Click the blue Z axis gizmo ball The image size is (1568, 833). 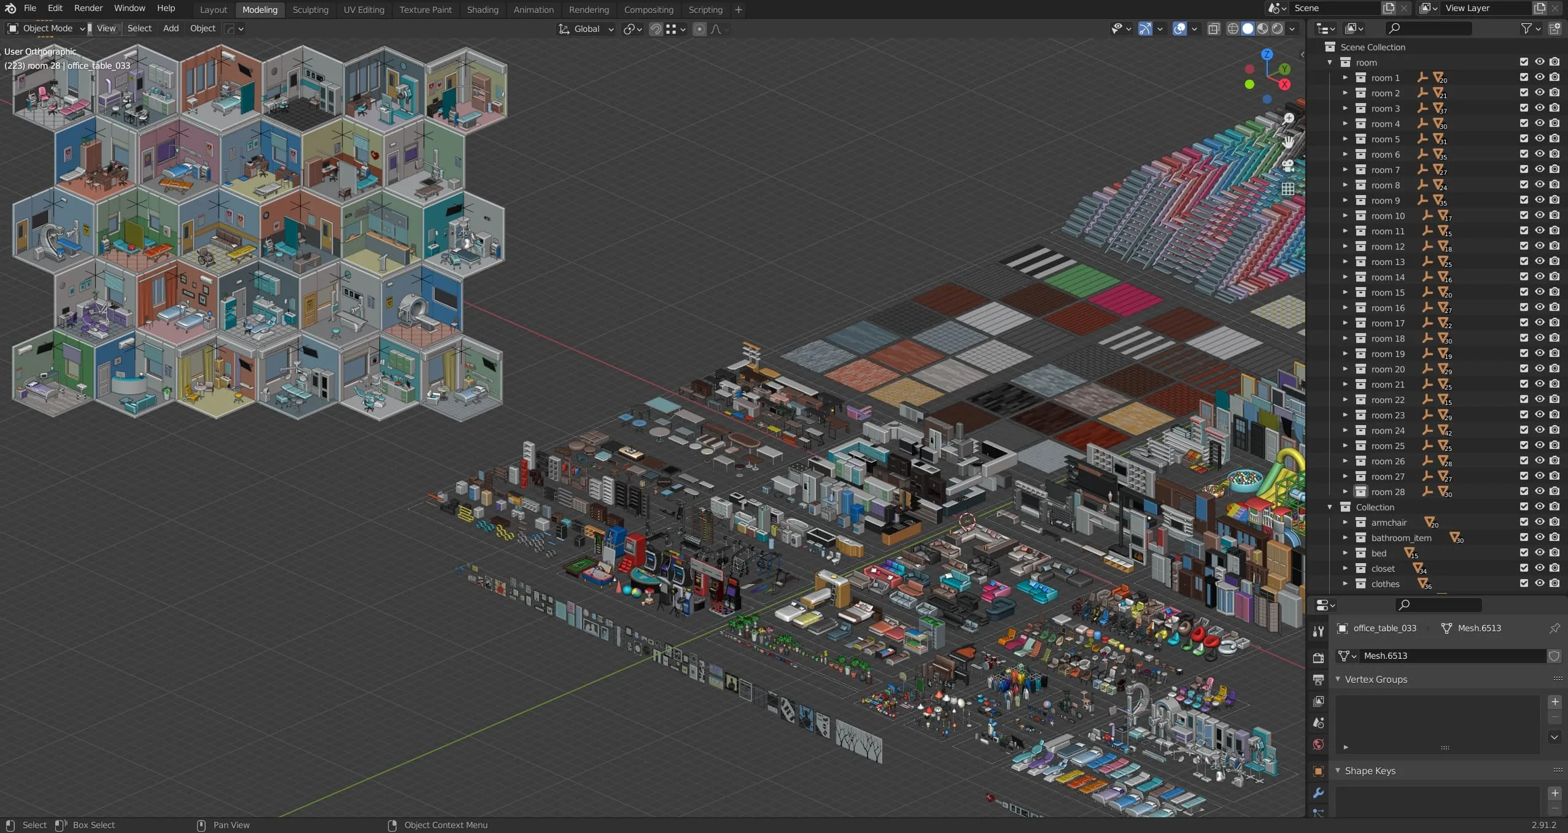(x=1267, y=55)
